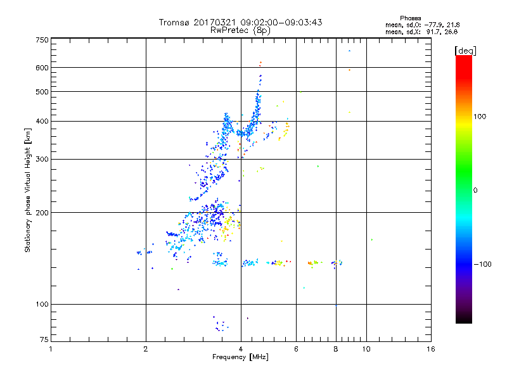
Task: Click the x-axis tick label '4'
Action: click(x=241, y=349)
